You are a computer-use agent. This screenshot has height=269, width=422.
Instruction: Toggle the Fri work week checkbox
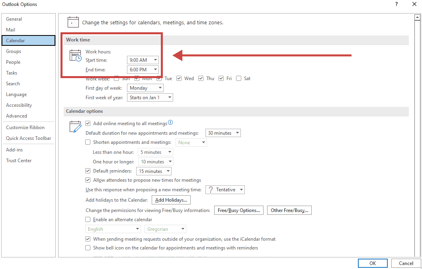[221, 79]
